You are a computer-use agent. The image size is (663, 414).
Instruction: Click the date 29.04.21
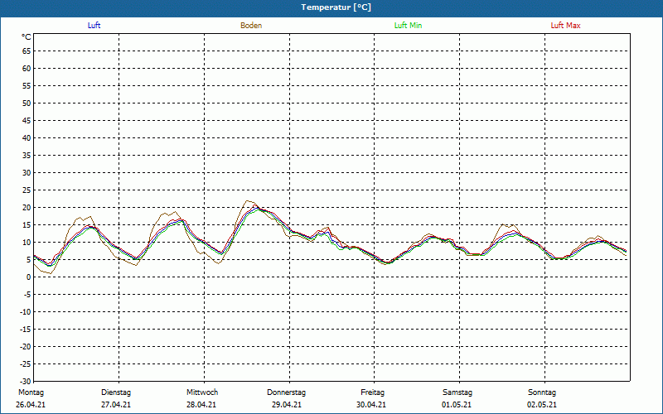point(287,405)
